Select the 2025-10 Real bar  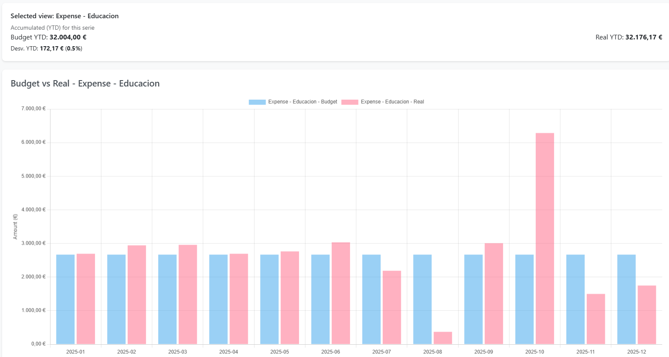coord(545,238)
